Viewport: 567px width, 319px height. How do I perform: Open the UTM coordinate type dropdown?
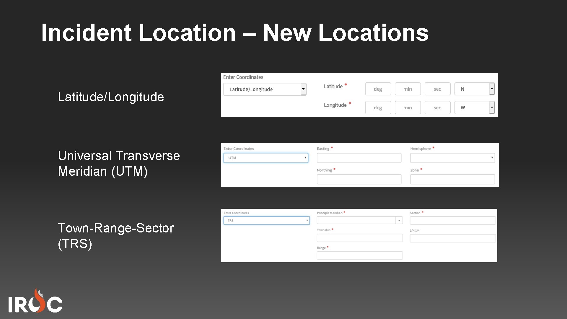click(x=305, y=157)
